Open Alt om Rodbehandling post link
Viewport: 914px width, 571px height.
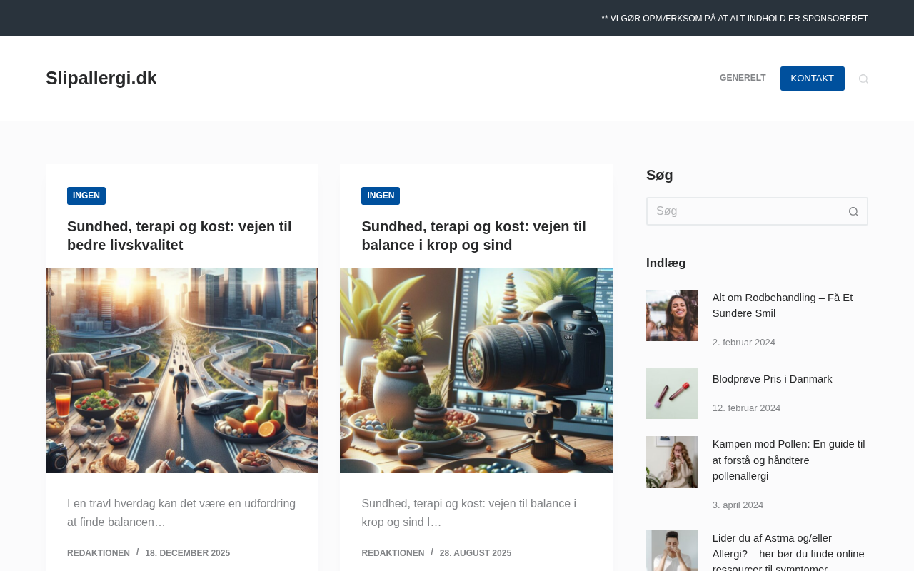point(783,305)
